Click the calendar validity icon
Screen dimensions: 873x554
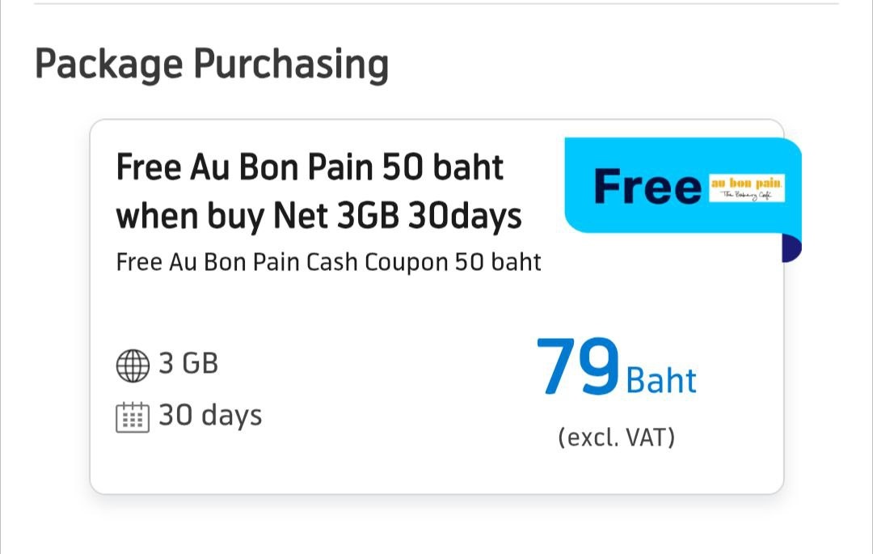tap(133, 417)
